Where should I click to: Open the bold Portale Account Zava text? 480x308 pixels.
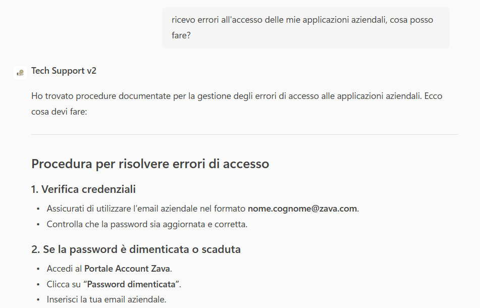127,269
